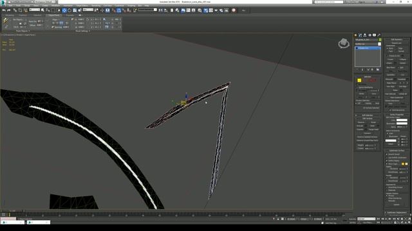Activate the Select and Move tool
412x231 pixels.
pos(64,10)
